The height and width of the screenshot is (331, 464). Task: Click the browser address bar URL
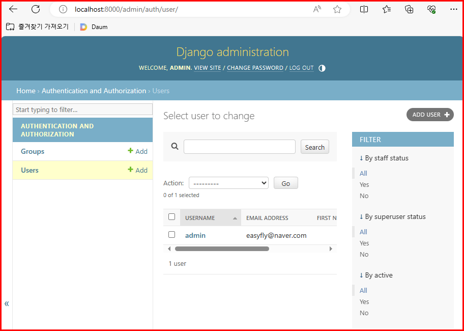[x=126, y=10]
